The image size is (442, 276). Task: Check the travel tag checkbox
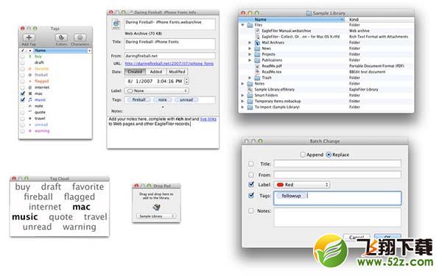(23, 118)
